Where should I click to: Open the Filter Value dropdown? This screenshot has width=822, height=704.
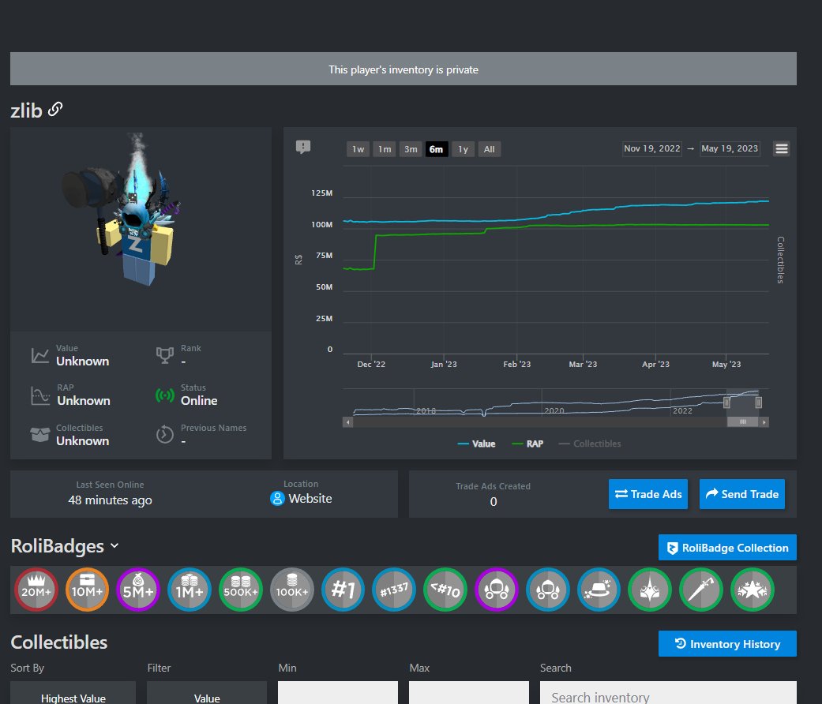[206, 697]
